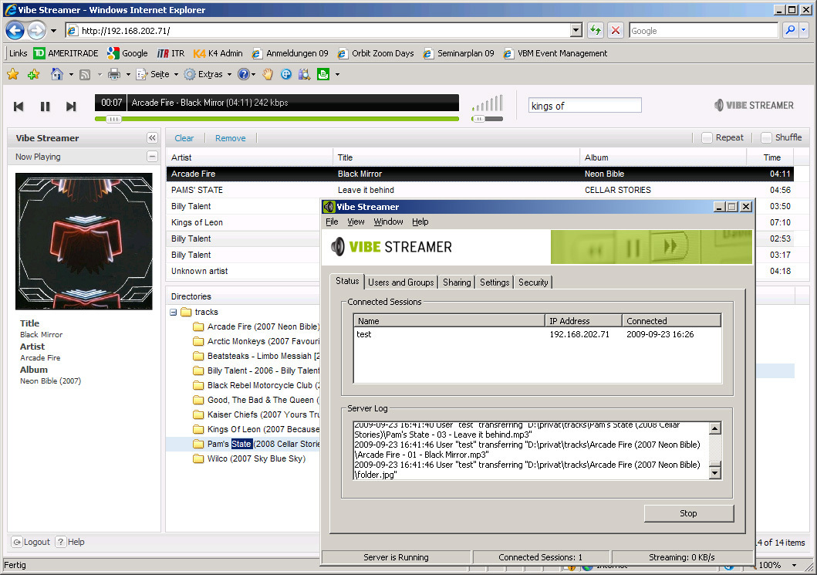Click the blue circular toolbar icon
Screen dimensions: 817x575
pos(286,74)
